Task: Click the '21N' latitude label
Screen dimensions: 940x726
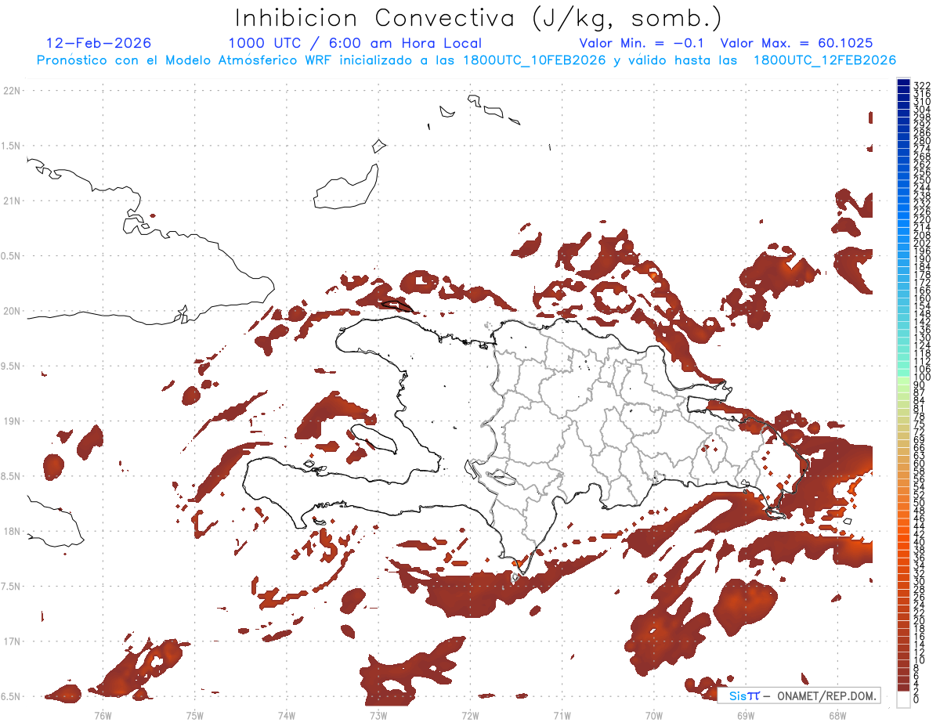Action: click(x=12, y=200)
